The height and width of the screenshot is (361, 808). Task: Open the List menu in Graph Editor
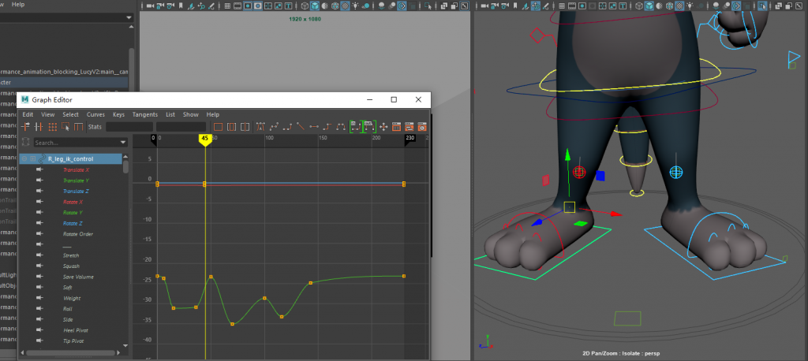[170, 114]
